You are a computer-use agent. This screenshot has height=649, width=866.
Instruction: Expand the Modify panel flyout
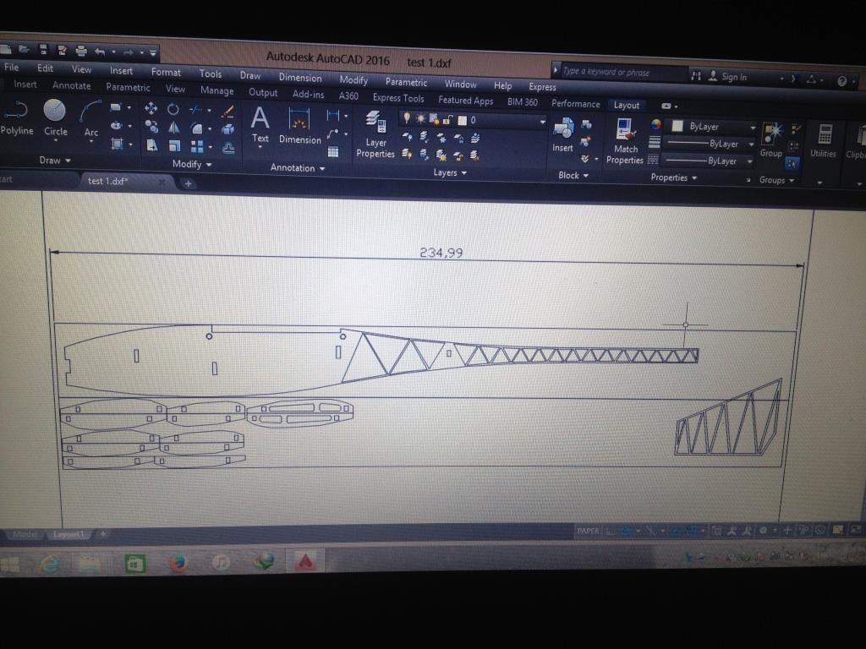[x=192, y=164]
